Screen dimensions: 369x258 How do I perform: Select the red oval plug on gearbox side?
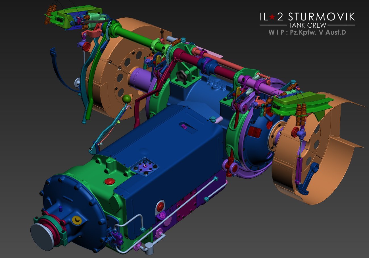[160, 205]
